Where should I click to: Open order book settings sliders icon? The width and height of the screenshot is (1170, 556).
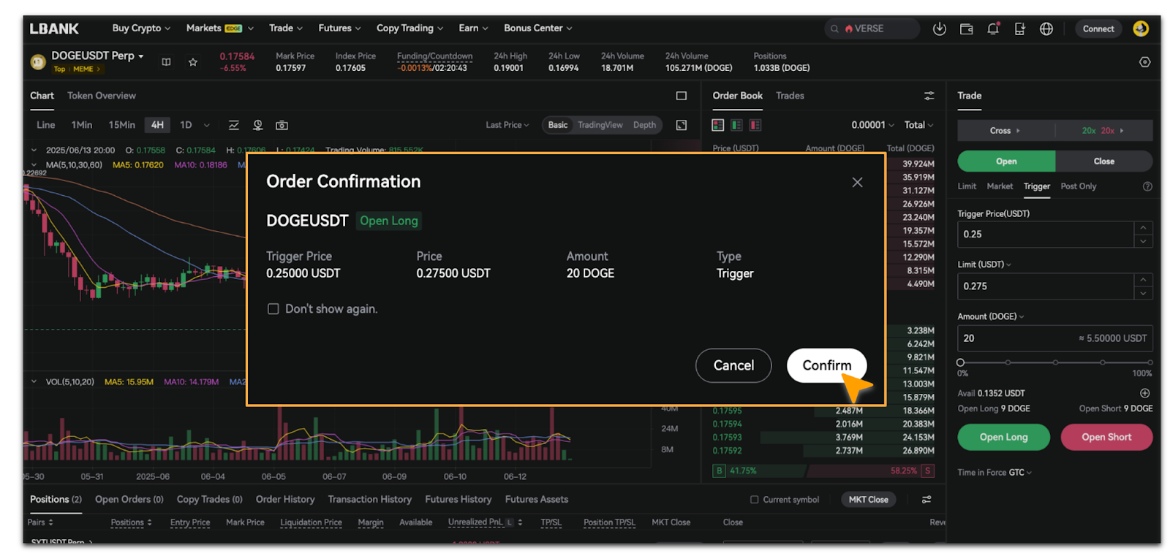point(929,96)
